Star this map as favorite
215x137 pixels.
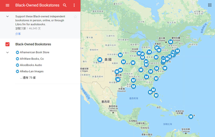[75, 17]
